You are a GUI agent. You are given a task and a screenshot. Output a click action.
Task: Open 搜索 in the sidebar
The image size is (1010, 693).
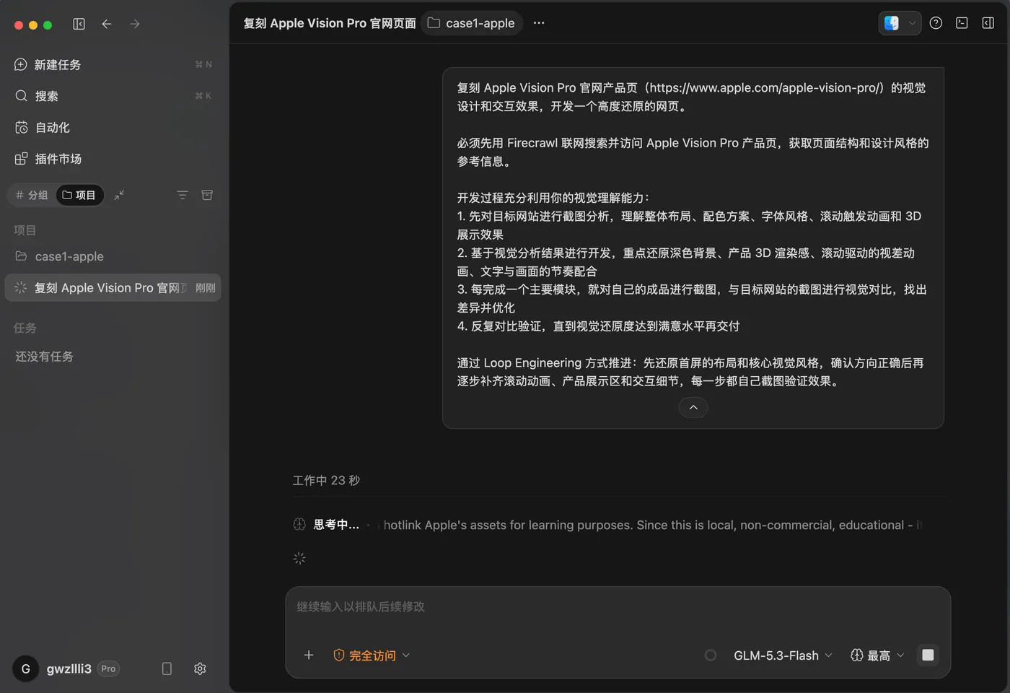(114, 96)
